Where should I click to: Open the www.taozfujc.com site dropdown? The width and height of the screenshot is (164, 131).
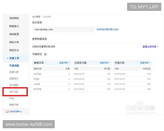(63, 29)
